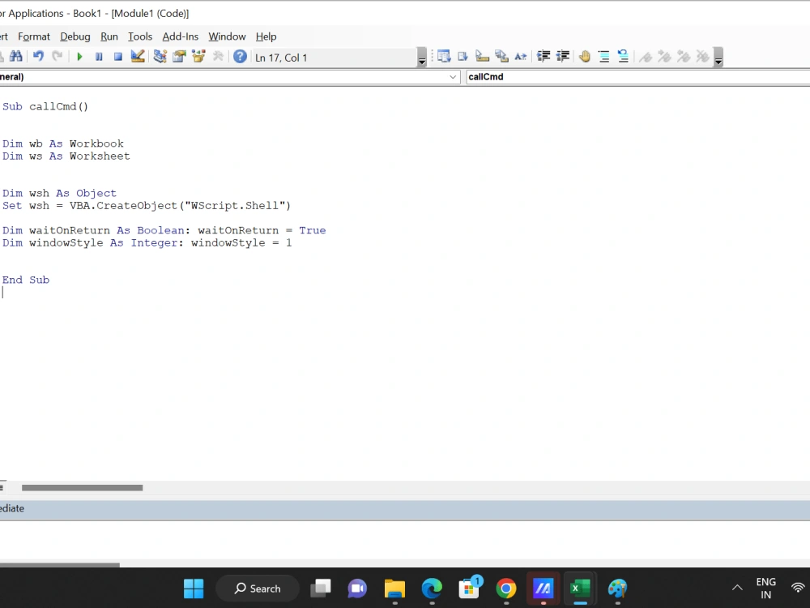Open the callCmd procedure combo box
The image size is (810, 608).
point(637,77)
